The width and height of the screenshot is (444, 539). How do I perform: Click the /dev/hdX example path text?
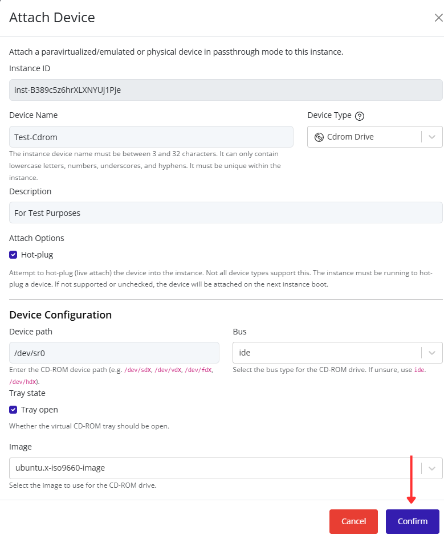point(23,382)
